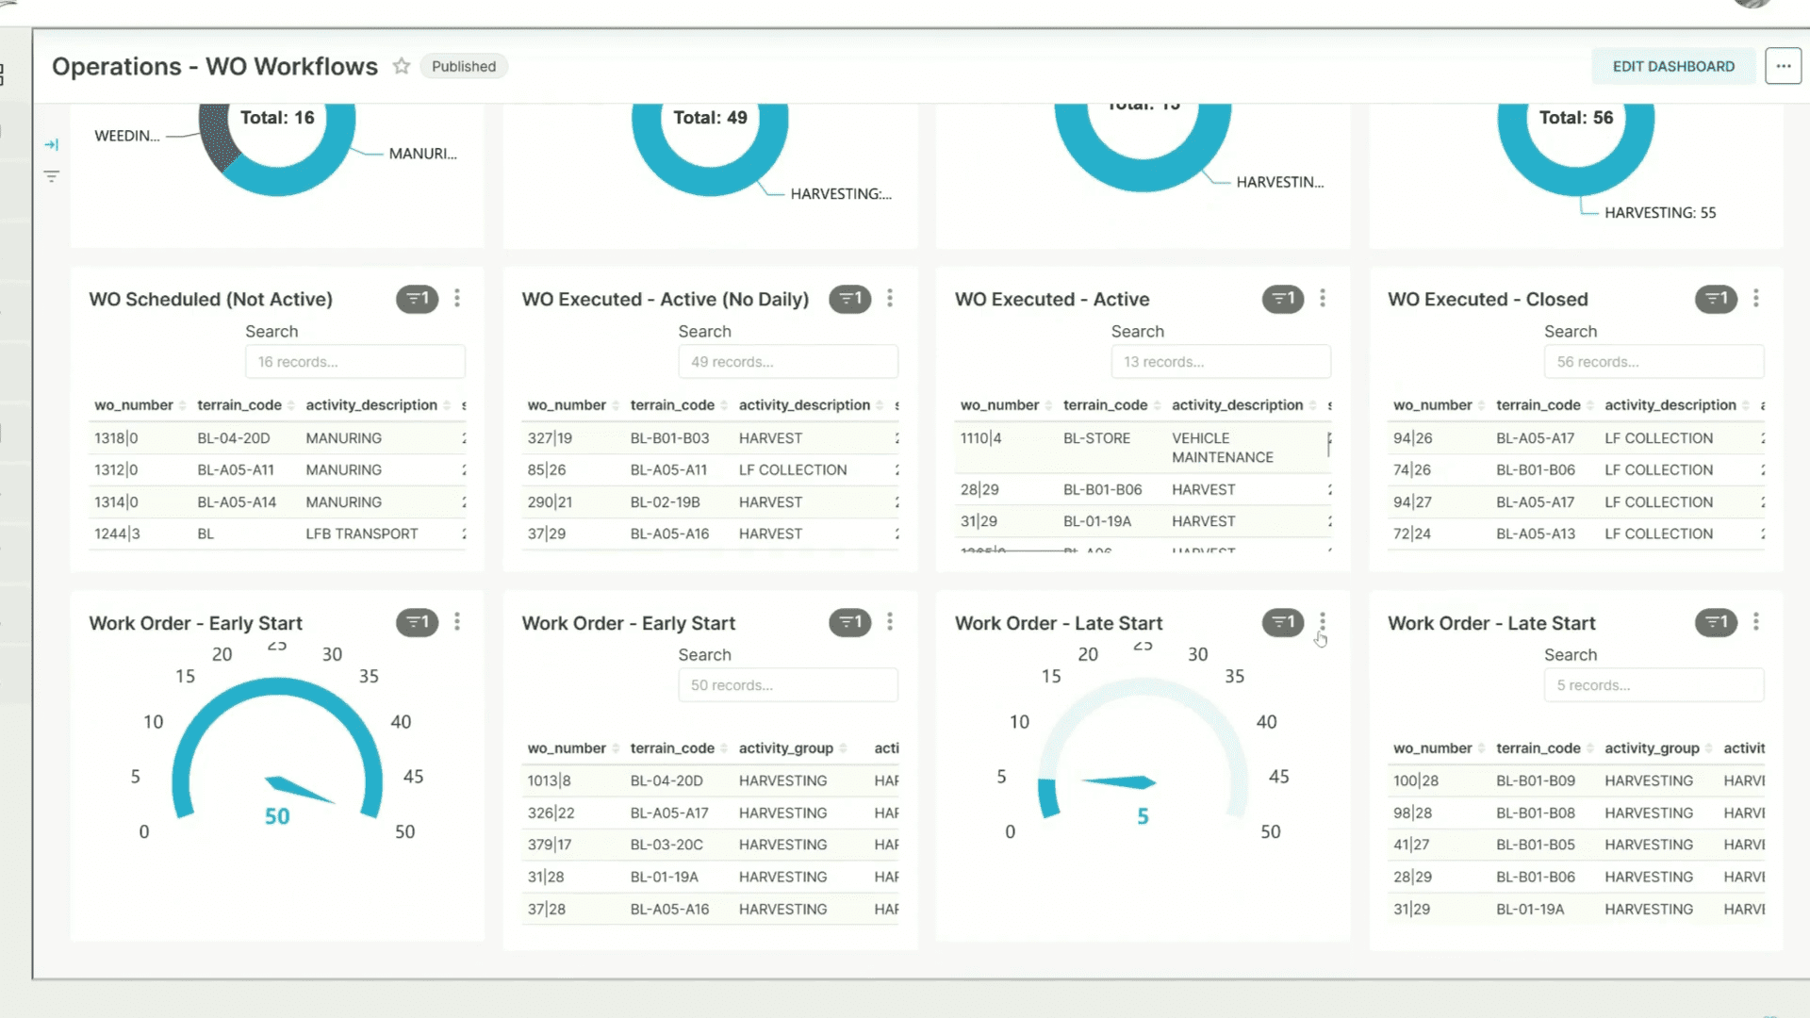Select row 1318|0 in WO Scheduled table
Image resolution: width=1810 pixels, height=1018 pixels.
(x=116, y=438)
